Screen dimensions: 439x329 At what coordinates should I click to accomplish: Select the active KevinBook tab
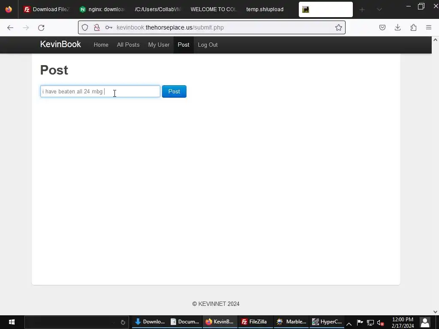tap(326, 9)
